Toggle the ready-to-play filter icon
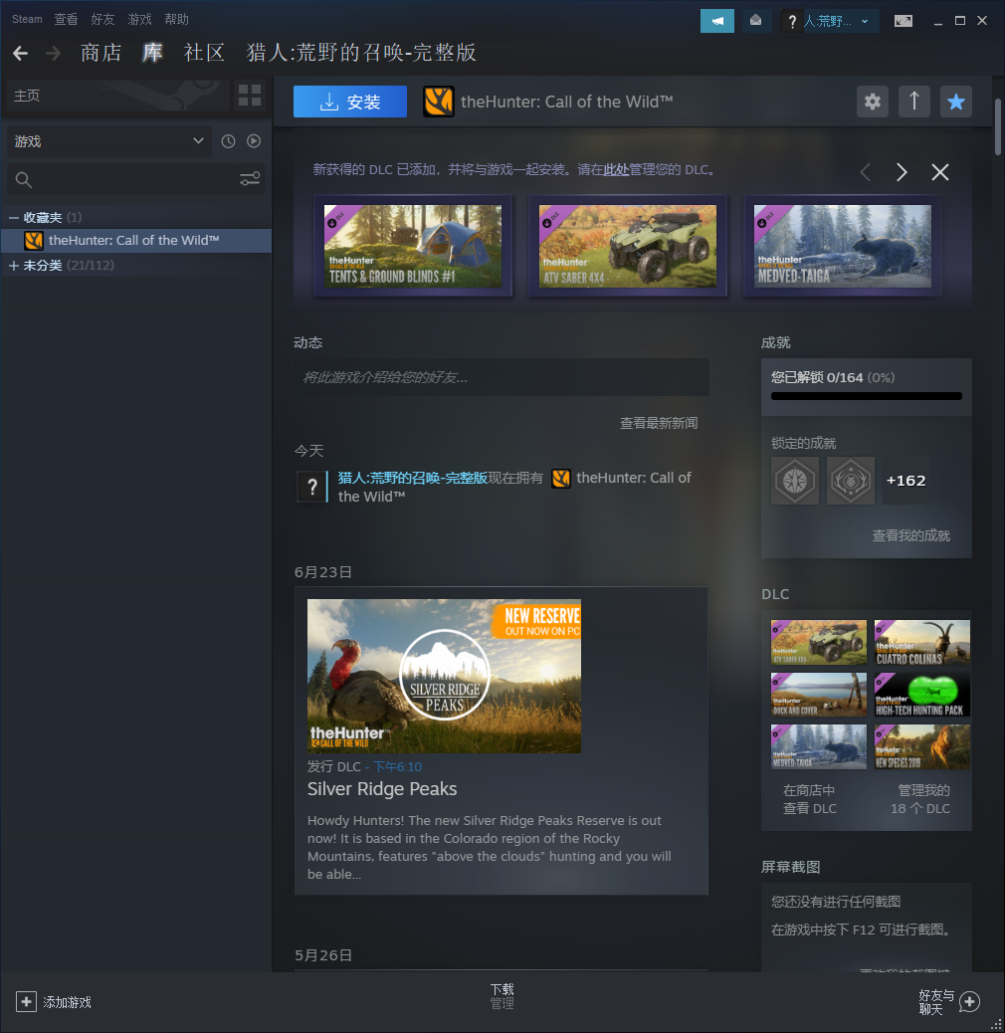The image size is (1005, 1033). (254, 141)
